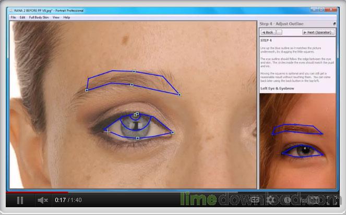The height and width of the screenshot is (215, 346).
Task: Select the eyebrow outline's bottom middle handle
Action: click(x=132, y=85)
